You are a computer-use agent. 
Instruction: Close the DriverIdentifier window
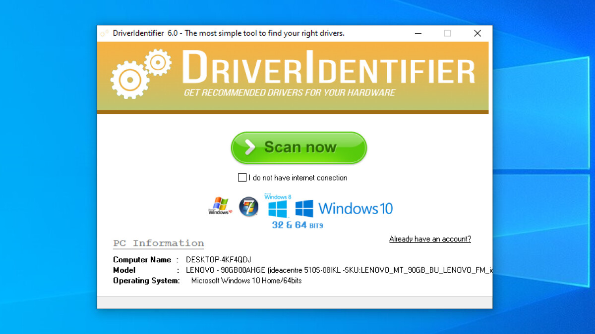pos(477,34)
